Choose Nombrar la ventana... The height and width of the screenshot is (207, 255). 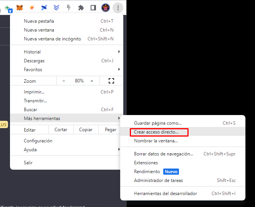coord(183,141)
